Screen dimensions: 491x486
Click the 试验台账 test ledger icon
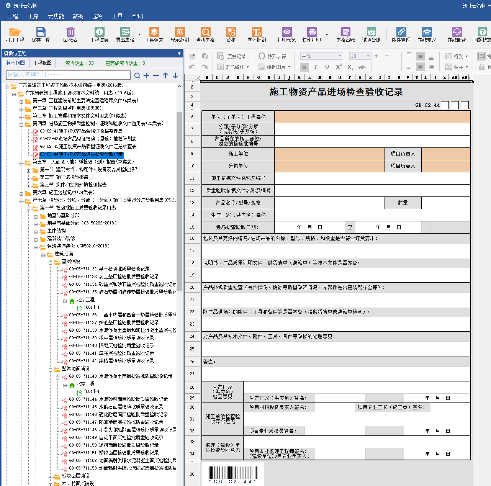(x=371, y=34)
